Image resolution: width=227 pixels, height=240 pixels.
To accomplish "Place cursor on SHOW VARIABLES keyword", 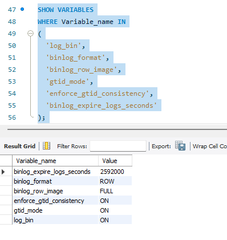I will [x=66, y=10].
